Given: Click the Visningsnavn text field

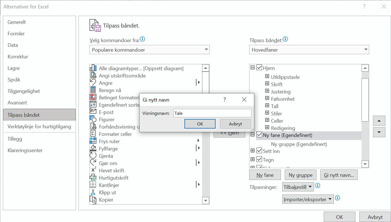Looking at the screenshot, I should click(212, 113).
